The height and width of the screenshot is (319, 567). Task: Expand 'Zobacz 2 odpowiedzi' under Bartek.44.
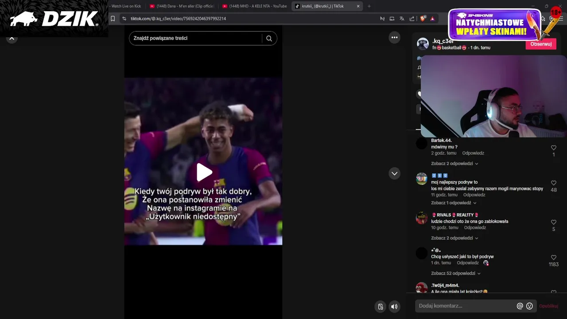click(x=454, y=163)
